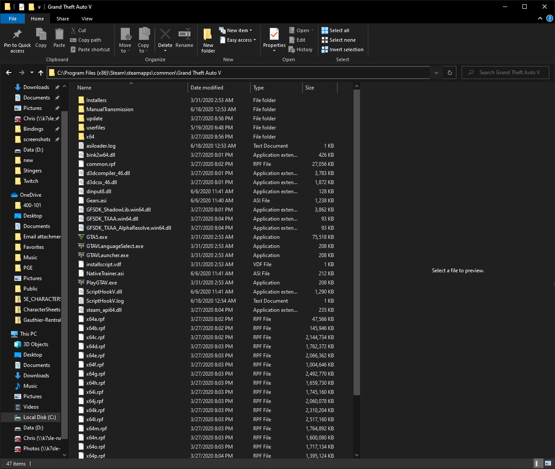The height and width of the screenshot is (469, 555).
Task: Open the address bar history dropdown
Action: pyautogui.click(x=436, y=73)
